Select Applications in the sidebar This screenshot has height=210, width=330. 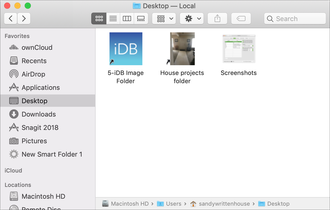pos(40,87)
